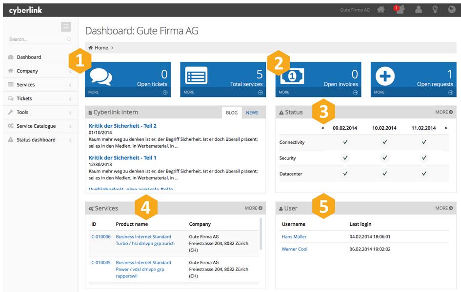Click the 10.02.2014 date header
Screen dimensions: 461x292
tap(384, 128)
